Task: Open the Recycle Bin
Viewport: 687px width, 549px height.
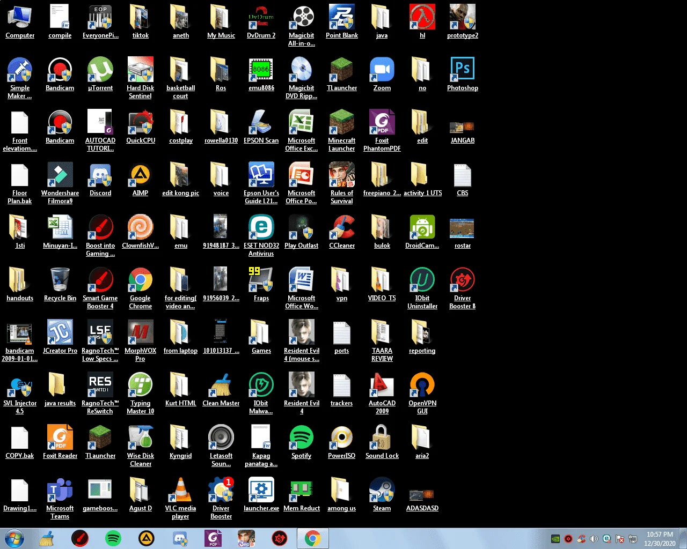Action: point(60,284)
